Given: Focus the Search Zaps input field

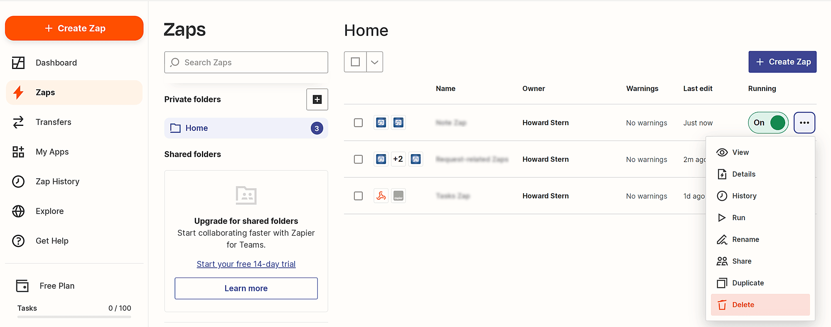Looking at the screenshot, I should click(249, 62).
